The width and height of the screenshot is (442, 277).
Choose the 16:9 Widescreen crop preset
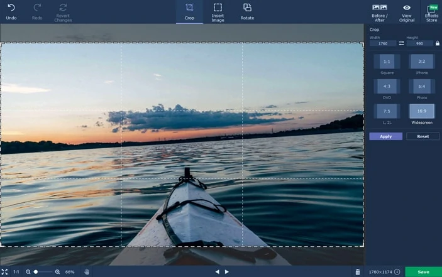click(422, 111)
